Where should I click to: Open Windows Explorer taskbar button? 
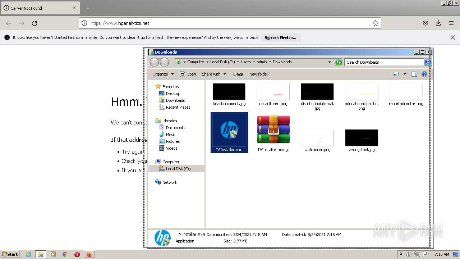click(41, 254)
